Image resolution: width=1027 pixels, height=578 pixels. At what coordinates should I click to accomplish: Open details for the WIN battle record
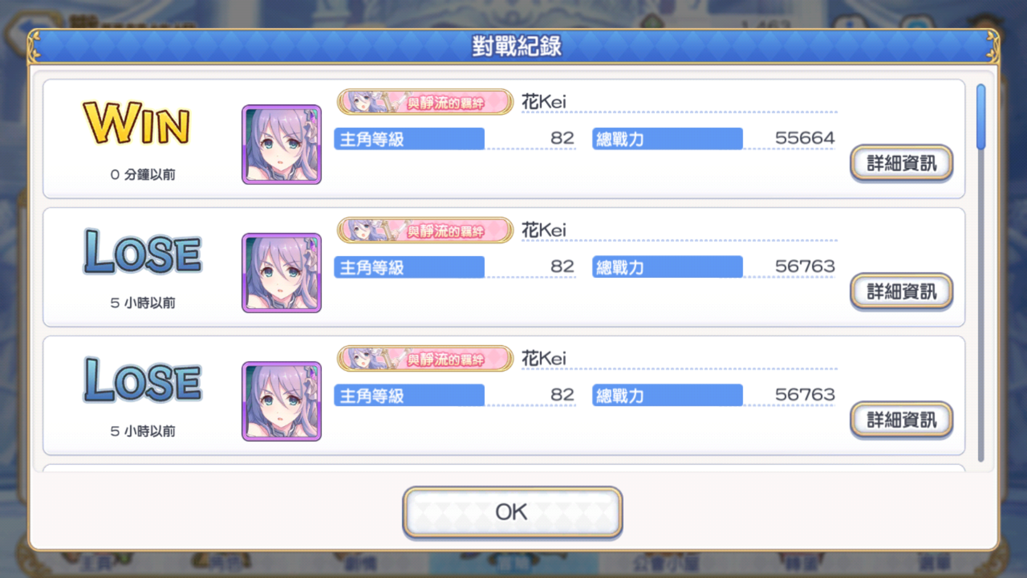pos(901,163)
